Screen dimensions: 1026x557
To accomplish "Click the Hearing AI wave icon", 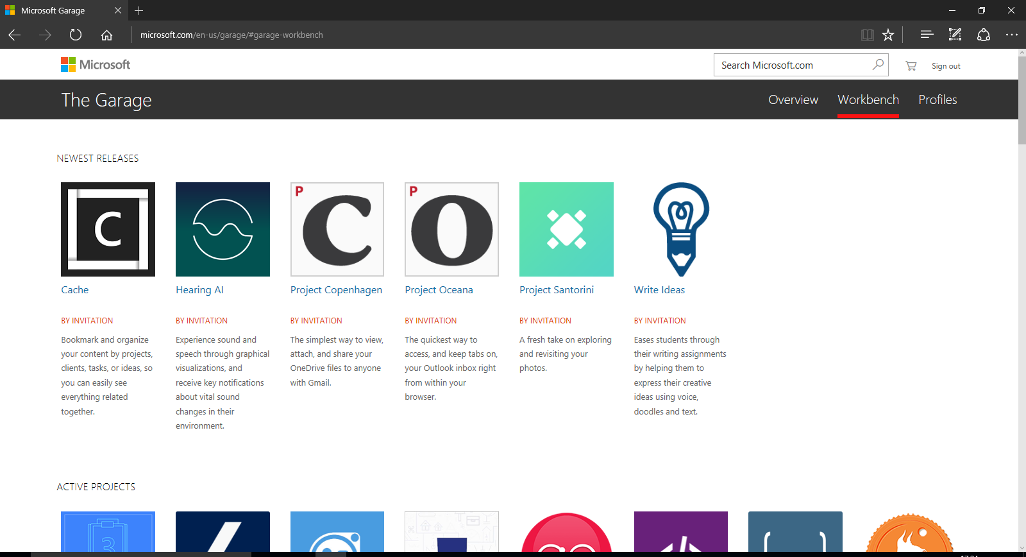I will [x=223, y=229].
